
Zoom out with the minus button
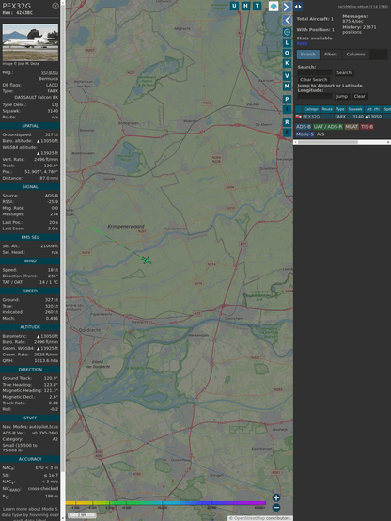tap(276, 508)
